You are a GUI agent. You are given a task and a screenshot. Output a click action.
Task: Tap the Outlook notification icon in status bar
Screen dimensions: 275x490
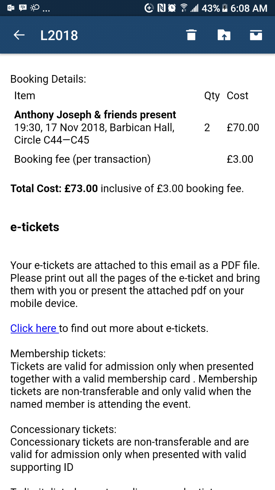pyautogui.click(x=11, y=8)
